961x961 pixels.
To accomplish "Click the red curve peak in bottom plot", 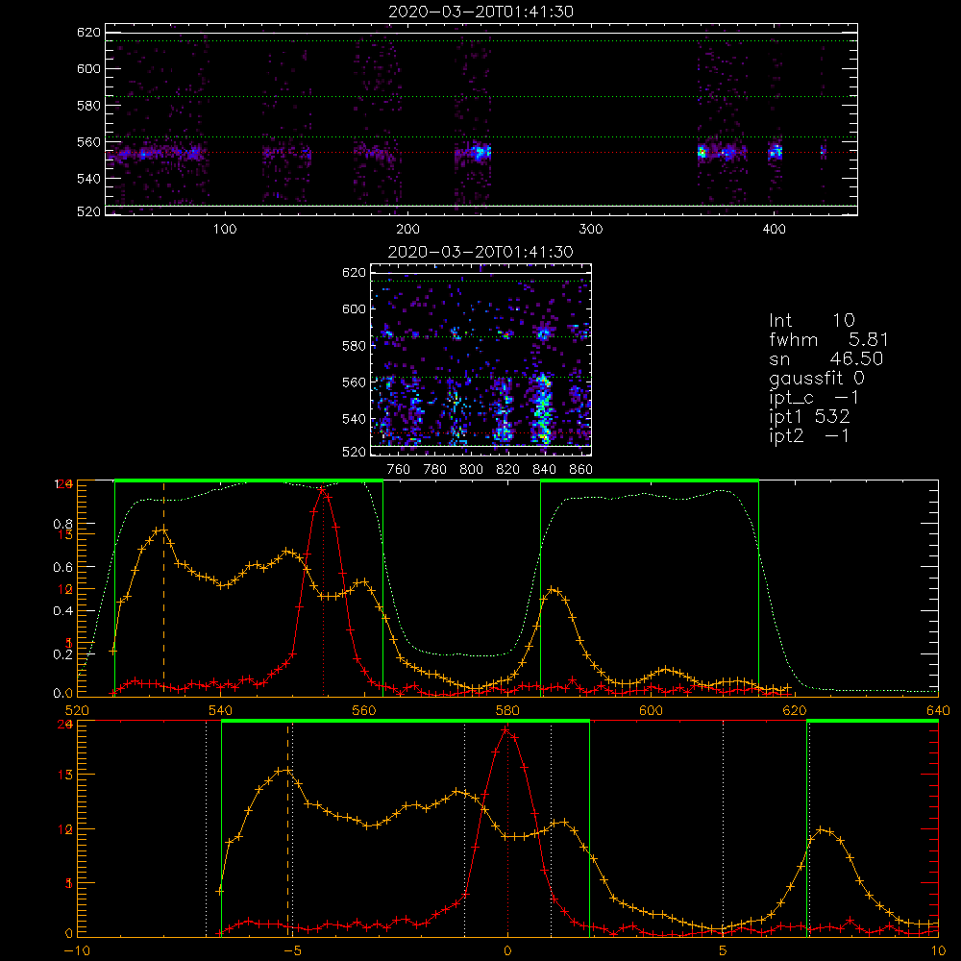I will 506,729.
